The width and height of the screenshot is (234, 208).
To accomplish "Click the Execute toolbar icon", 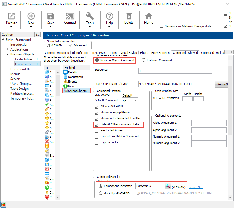I will [x=11, y=16].
